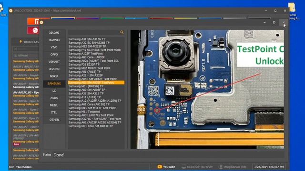Select Samsung F42 5G E426B Test Point 9008
Viewport: 305px width, 171px height.
pos(94,50)
